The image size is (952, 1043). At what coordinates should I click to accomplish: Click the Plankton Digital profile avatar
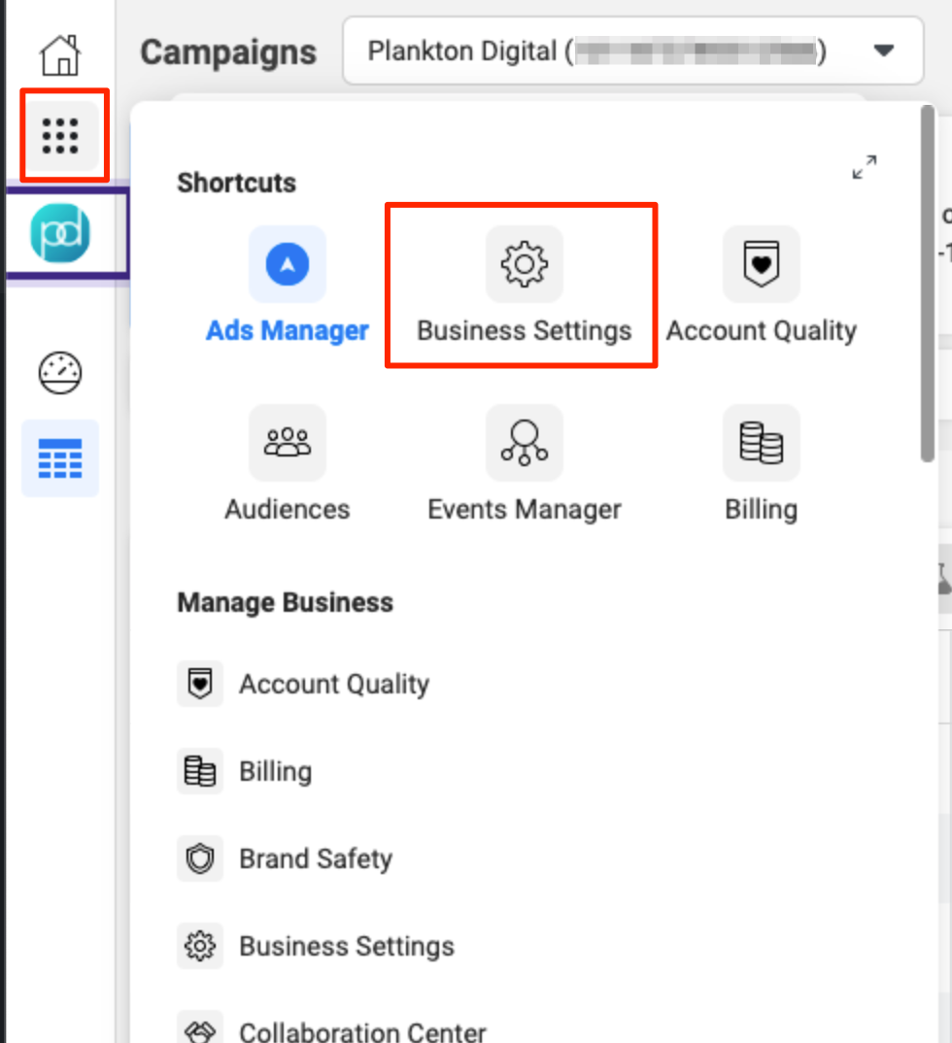tap(60, 233)
